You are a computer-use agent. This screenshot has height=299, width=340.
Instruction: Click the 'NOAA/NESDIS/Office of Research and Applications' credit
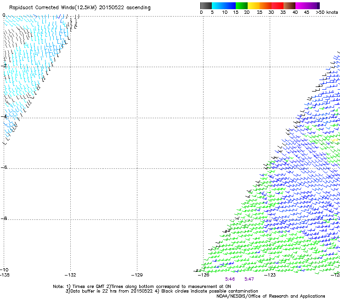click(x=271, y=296)
